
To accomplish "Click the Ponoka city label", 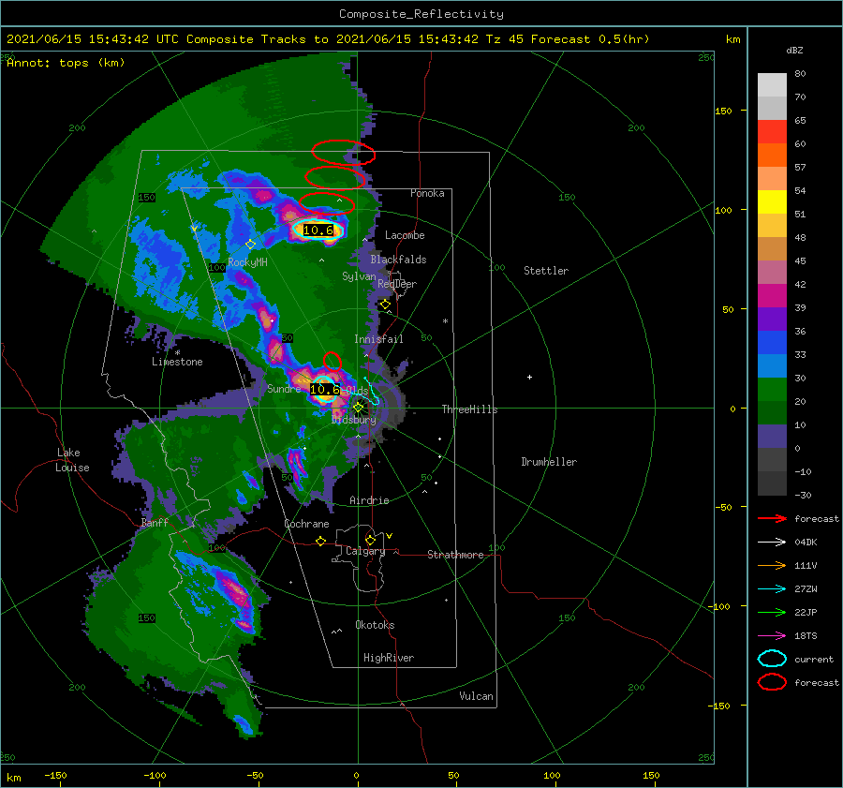I will click(x=427, y=193).
